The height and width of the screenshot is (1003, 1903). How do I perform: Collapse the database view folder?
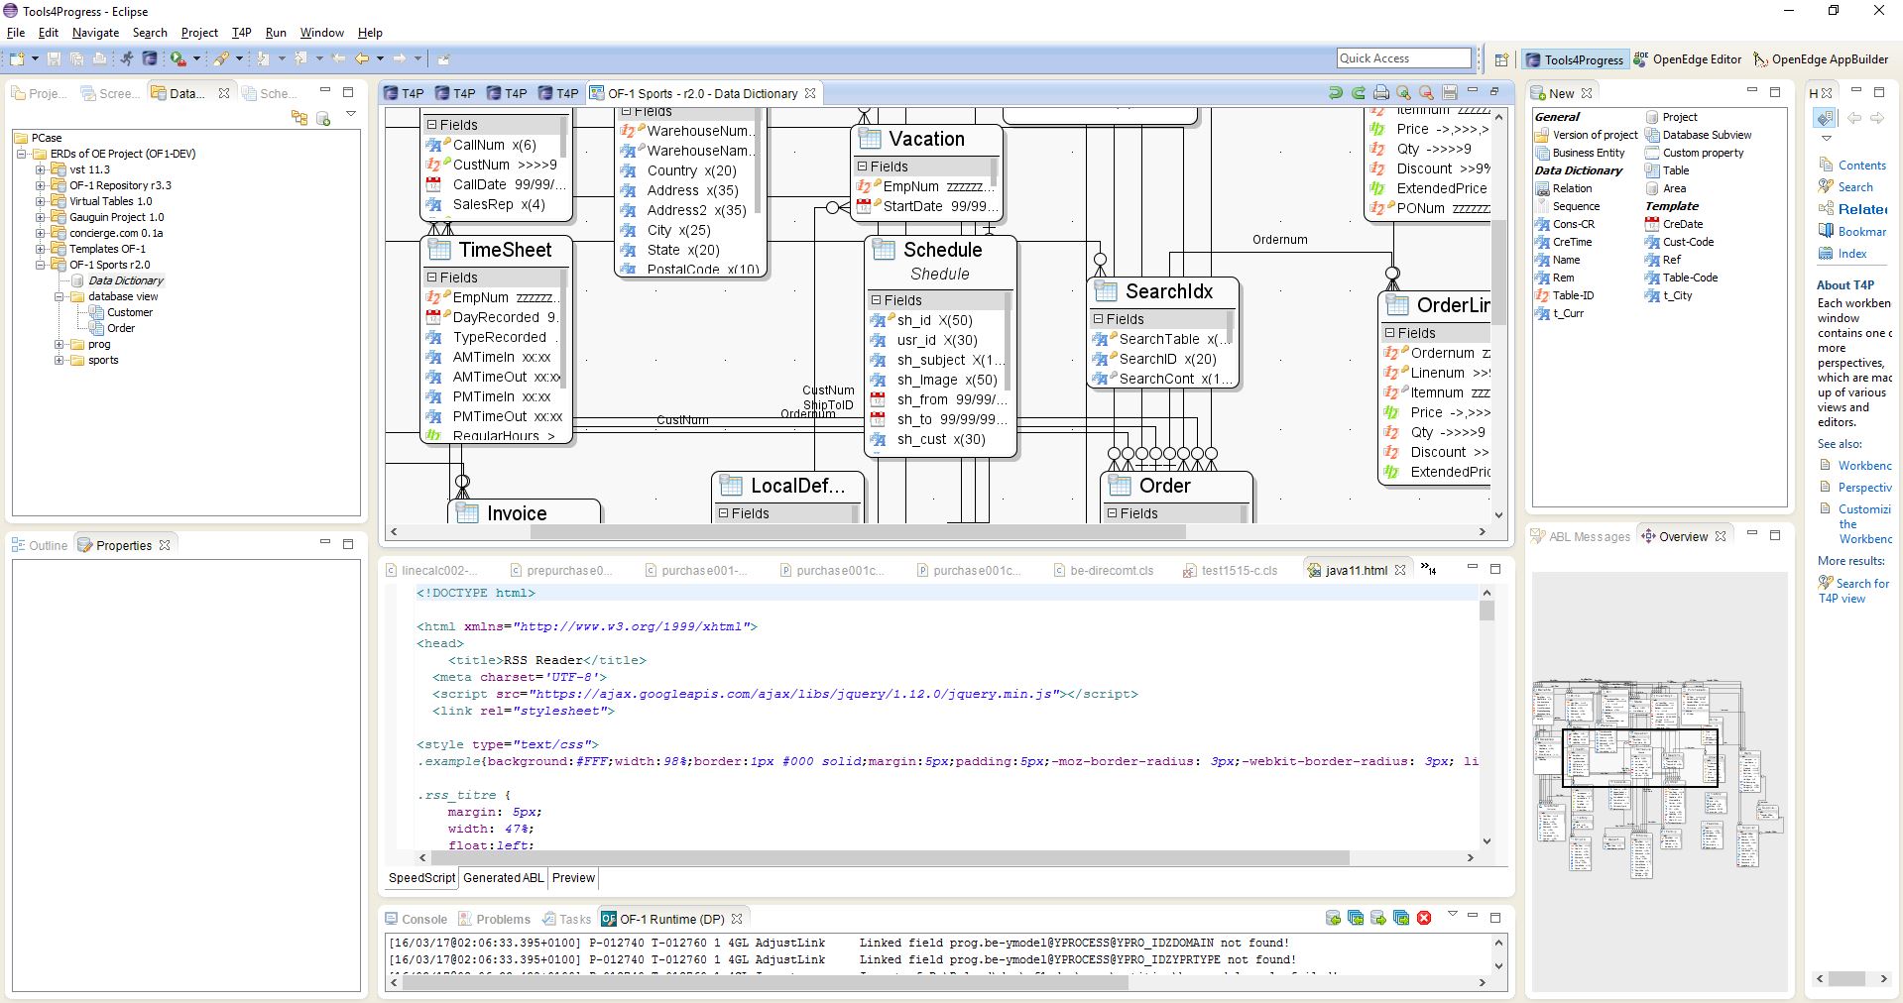[x=59, y=296]
